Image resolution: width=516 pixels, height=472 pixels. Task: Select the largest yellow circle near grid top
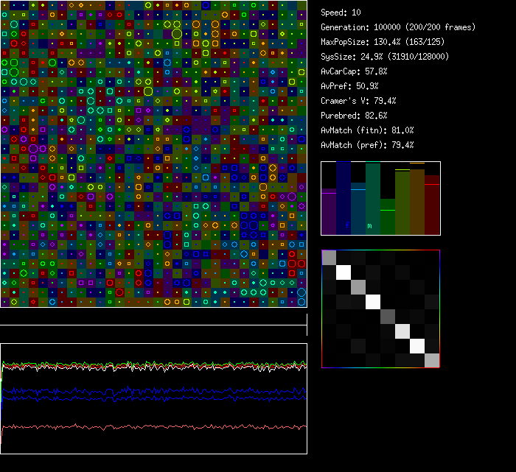point(177,33)
